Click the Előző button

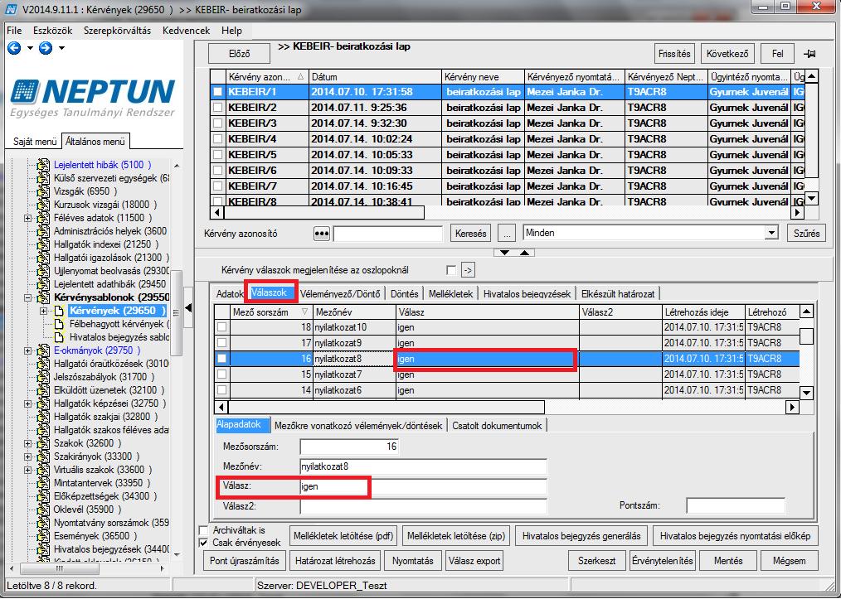tap(239, 54)
